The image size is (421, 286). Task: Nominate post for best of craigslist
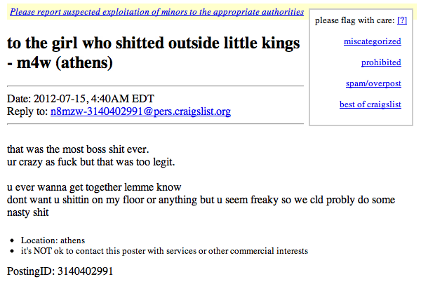point(370,104)
